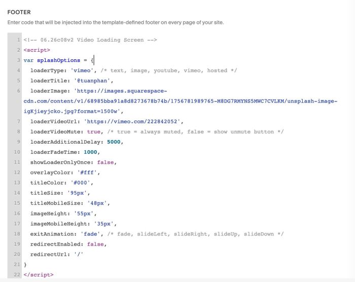Click the exitAnimation property name
Screen dimensions: 355x282
[x=52, y=234]
